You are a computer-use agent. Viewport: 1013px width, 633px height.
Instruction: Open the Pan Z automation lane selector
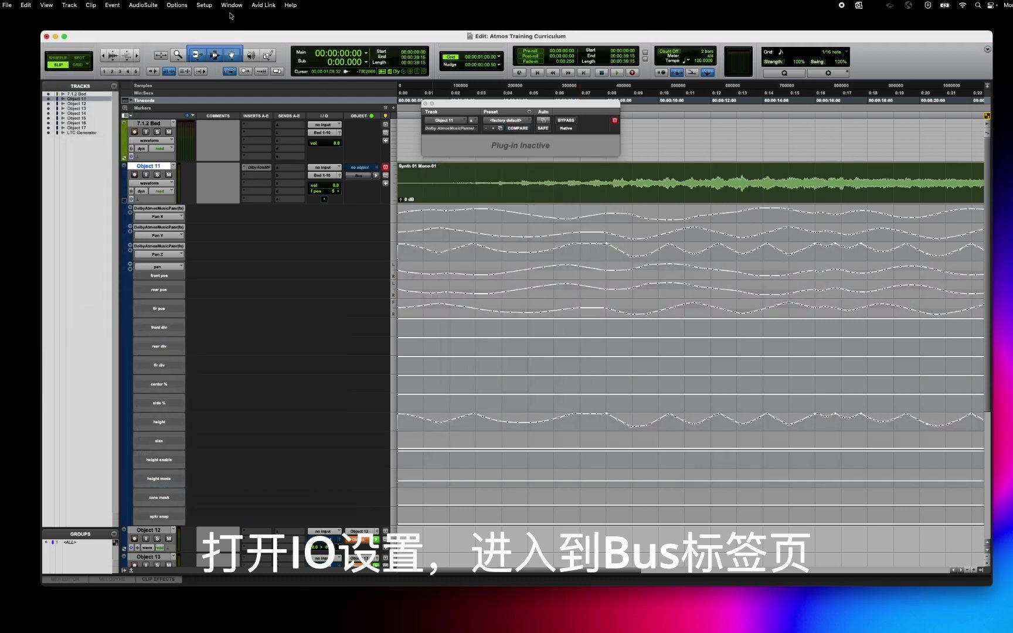pos(159,254)
